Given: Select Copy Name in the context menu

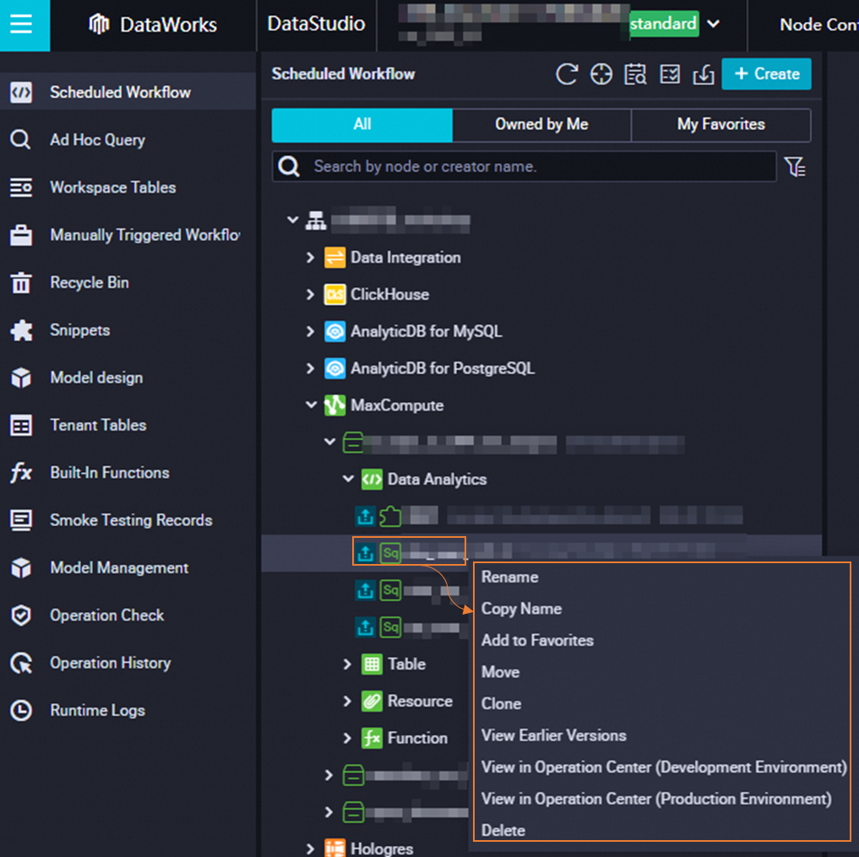Looking at the screenshot, I should pyautogui.click(x=521, y=609).
